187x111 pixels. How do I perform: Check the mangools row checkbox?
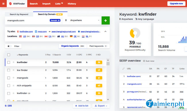pyautogui.click(x=9, y=78)
